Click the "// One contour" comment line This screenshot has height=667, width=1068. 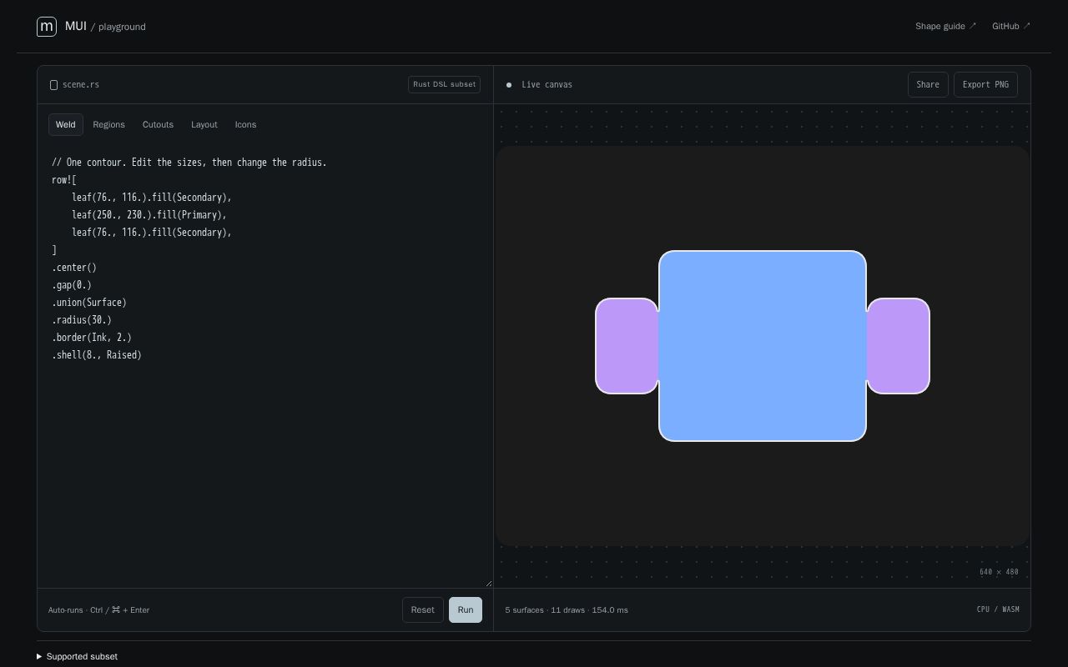click(189, 163)
